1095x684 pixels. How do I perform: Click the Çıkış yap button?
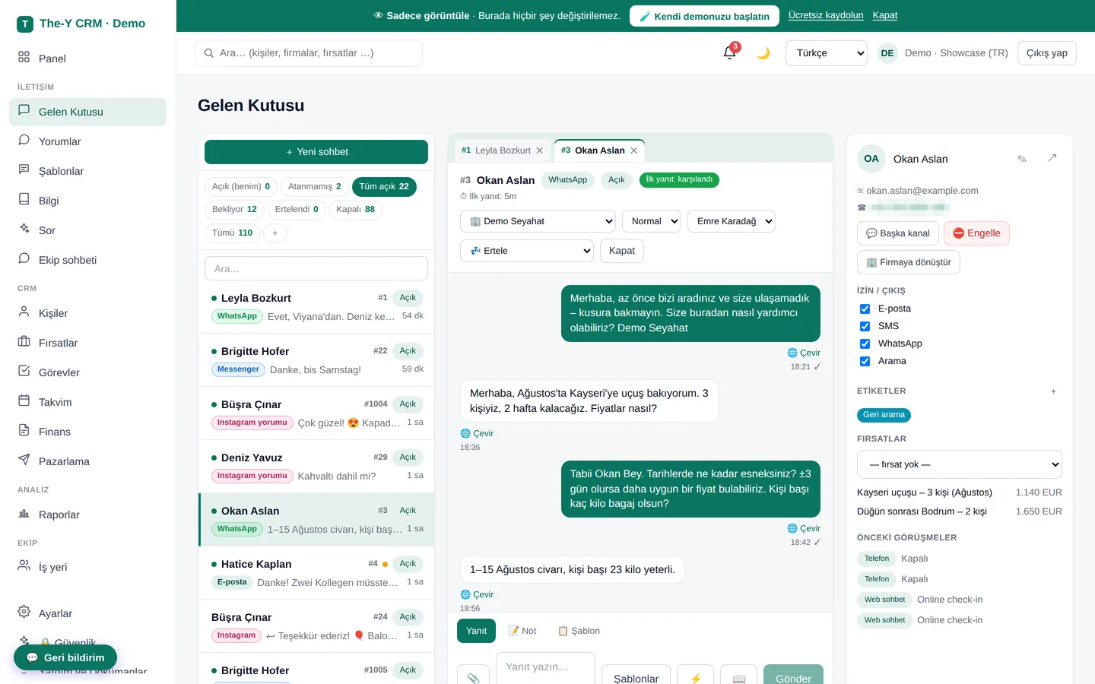tap(1047, 53)
